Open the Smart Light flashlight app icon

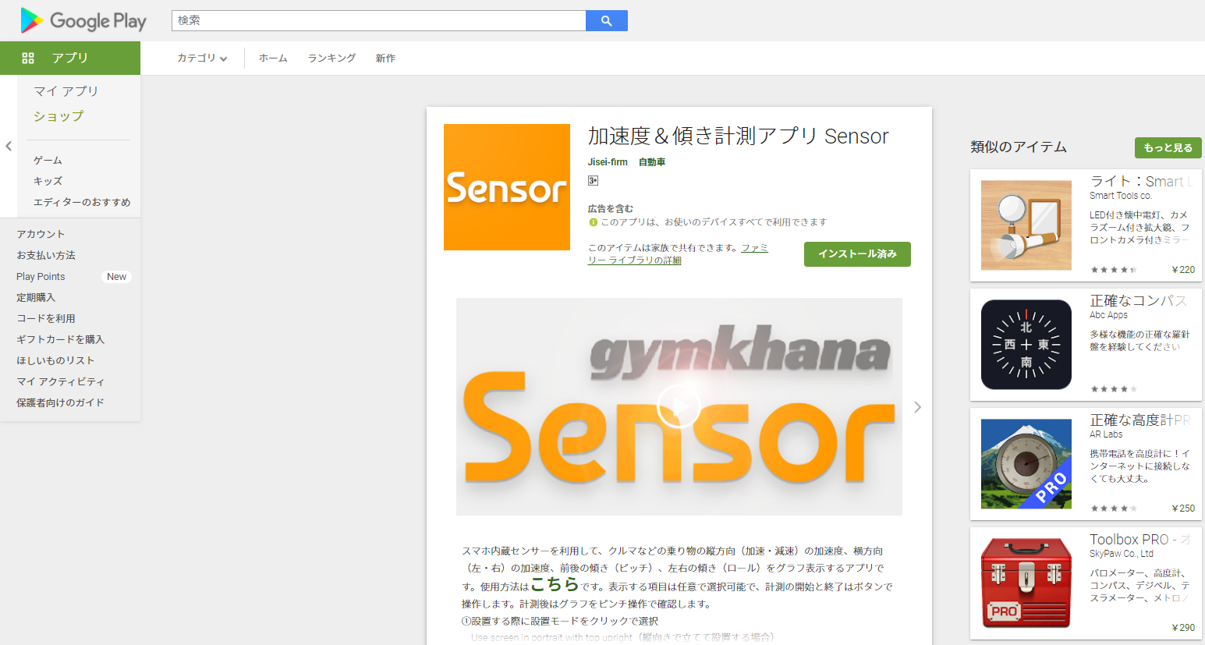1026,225
